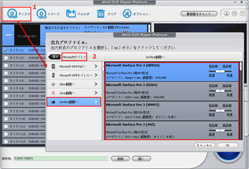Screen dimensions: 249x169
Task: Clear the list with trash icon
Action: [101, 14]
